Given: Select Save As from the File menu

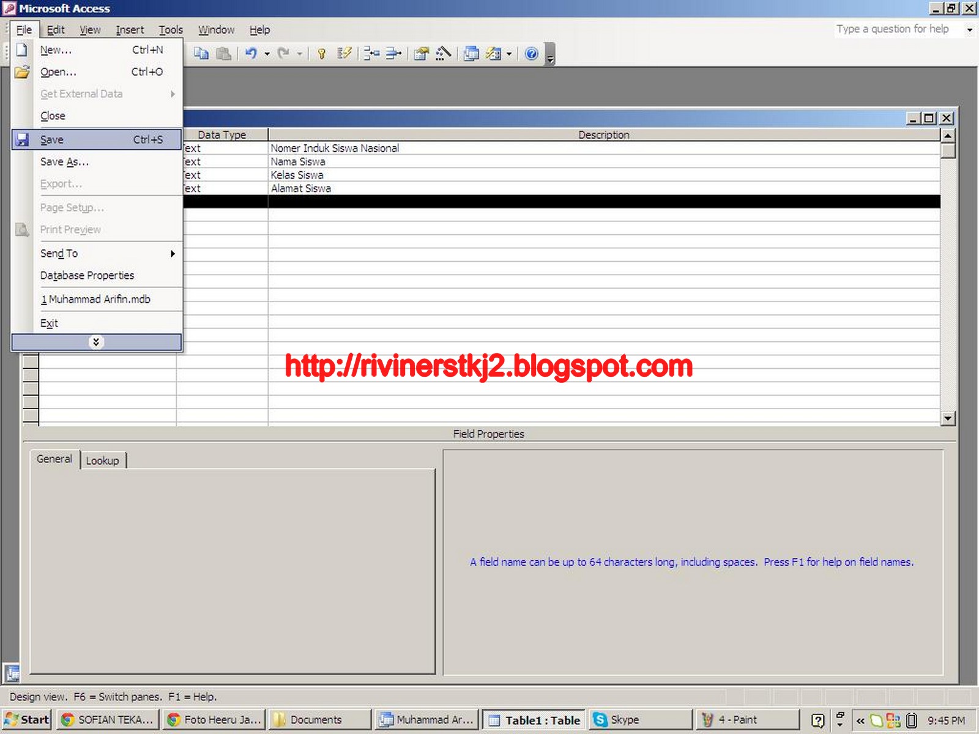Looking at the screenshot, I should point(64,161).
